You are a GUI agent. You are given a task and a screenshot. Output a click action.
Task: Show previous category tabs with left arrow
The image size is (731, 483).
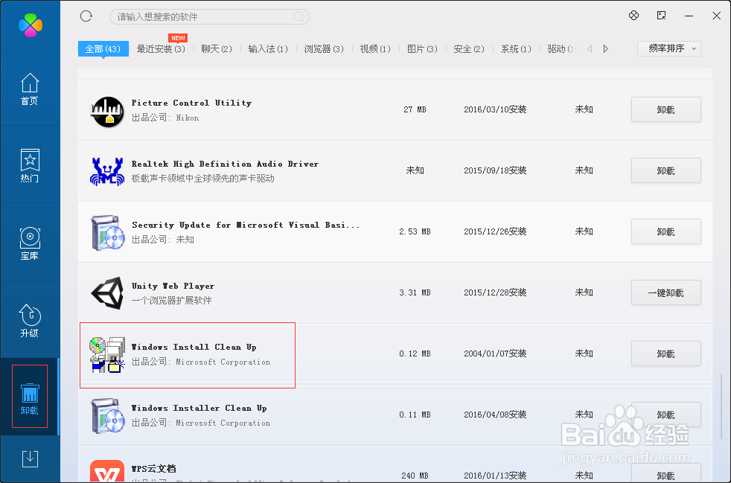(x=590, y=48)
